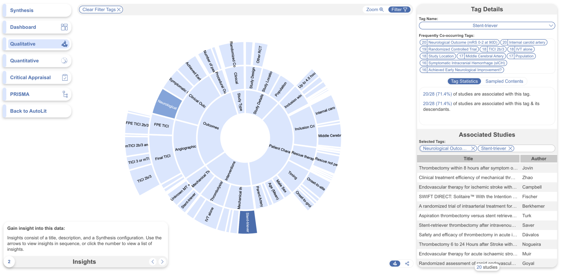
Task: Open the Dashboard grid icon
Action: [x=65, y=27]
